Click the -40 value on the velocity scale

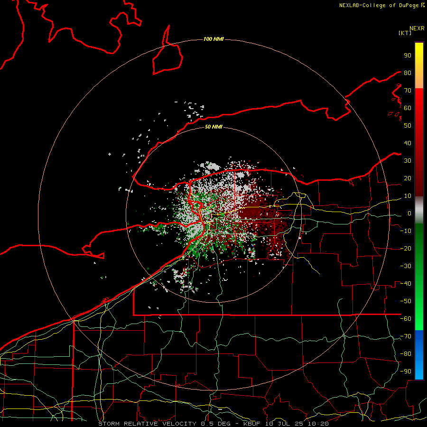(x=406, y=284)
